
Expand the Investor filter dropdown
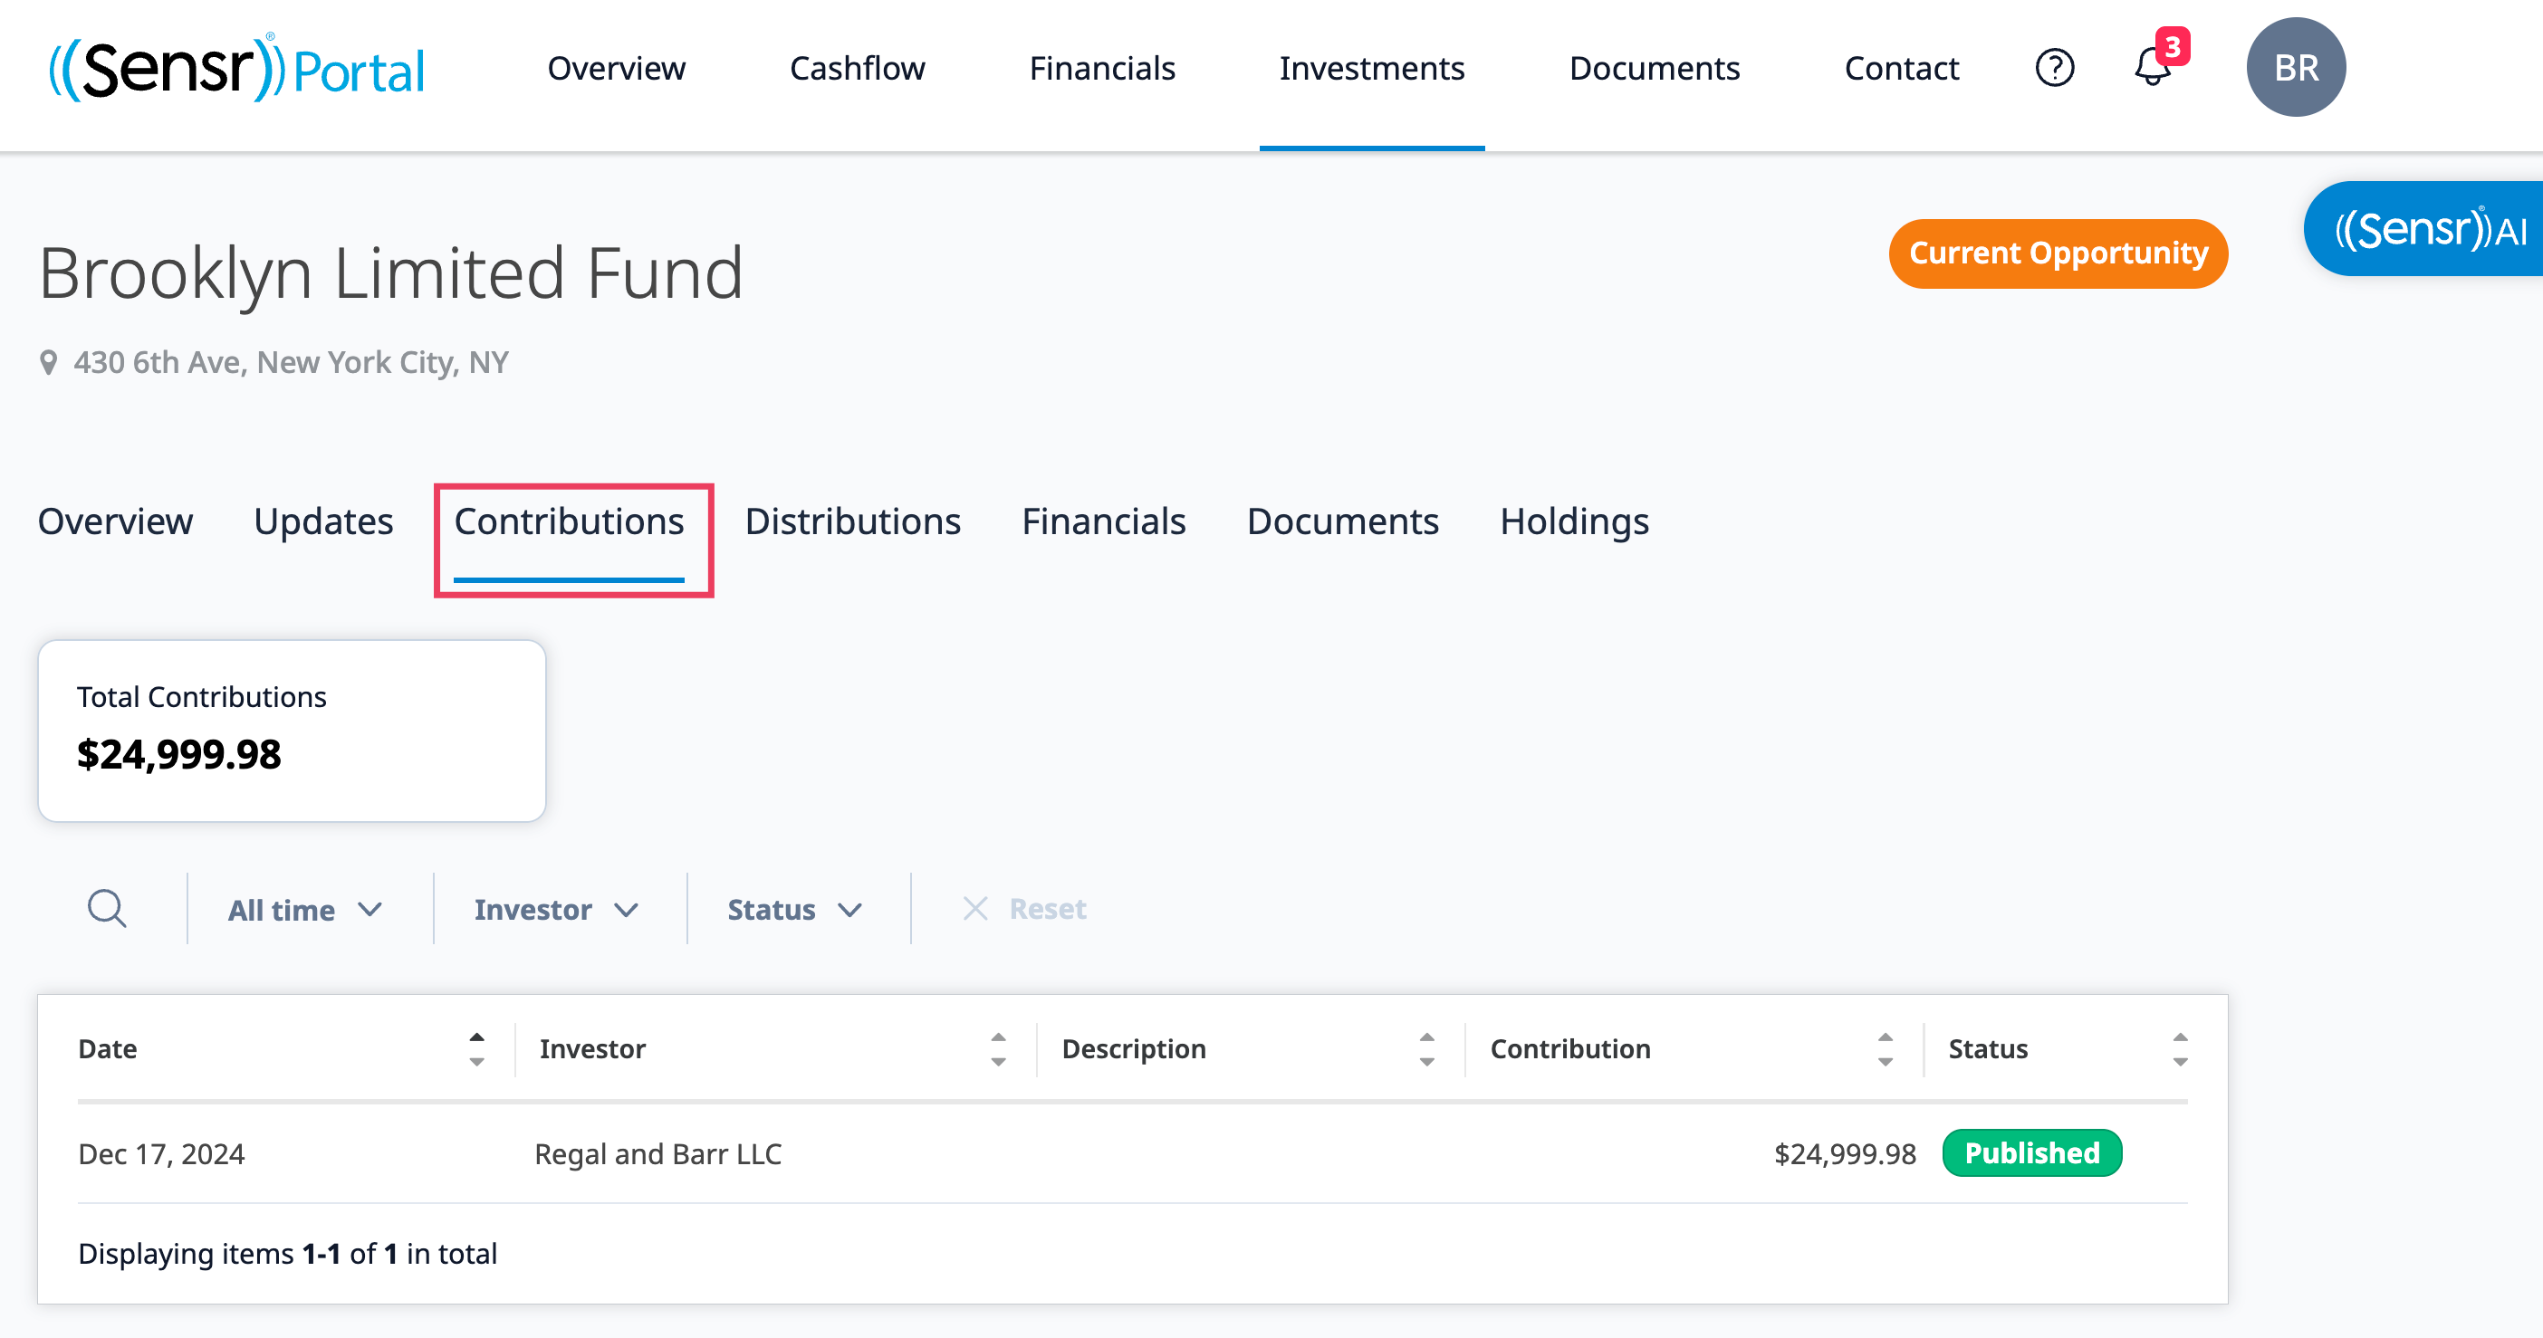557,909
